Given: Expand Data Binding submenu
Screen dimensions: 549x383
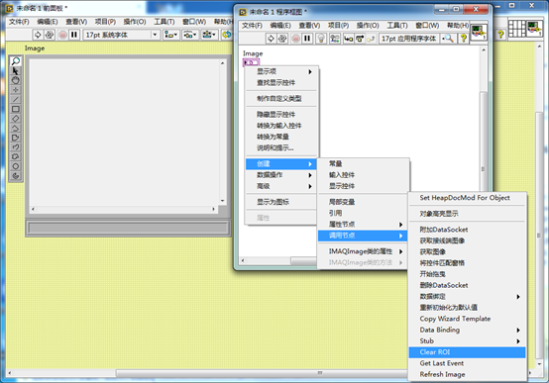Looking at the screenshot, I should (468, 330).
